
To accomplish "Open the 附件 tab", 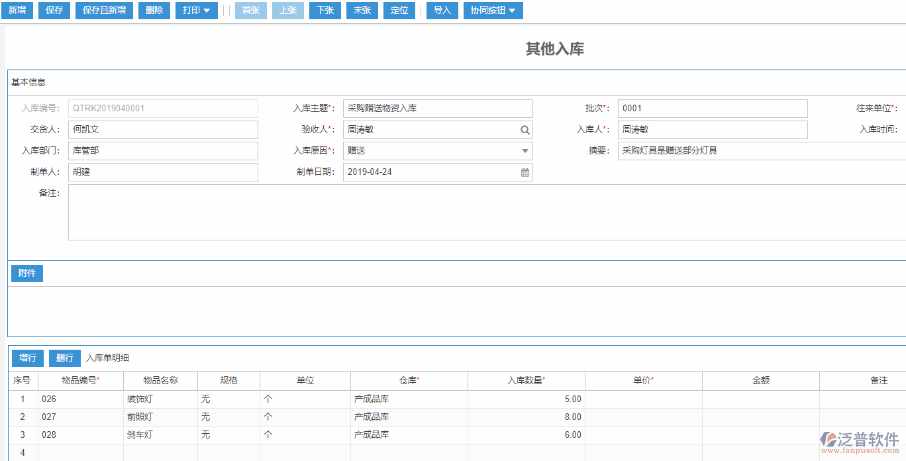I will (x=27, y=274).
